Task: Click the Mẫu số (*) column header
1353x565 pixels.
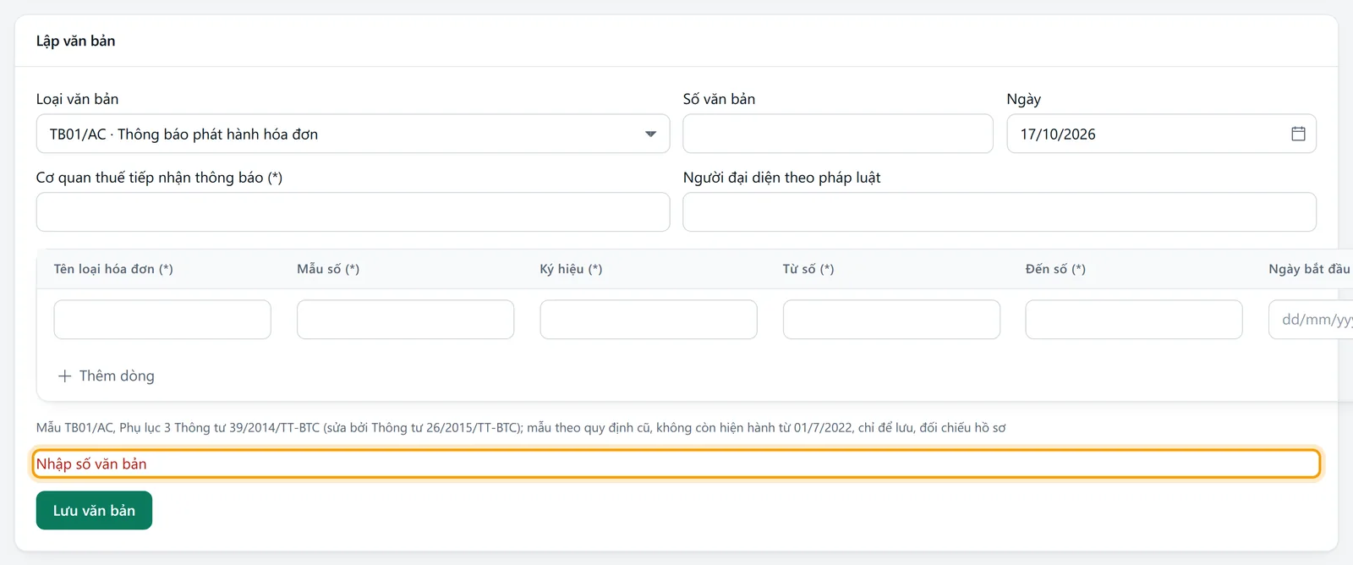Action: [x=328, y=269]
